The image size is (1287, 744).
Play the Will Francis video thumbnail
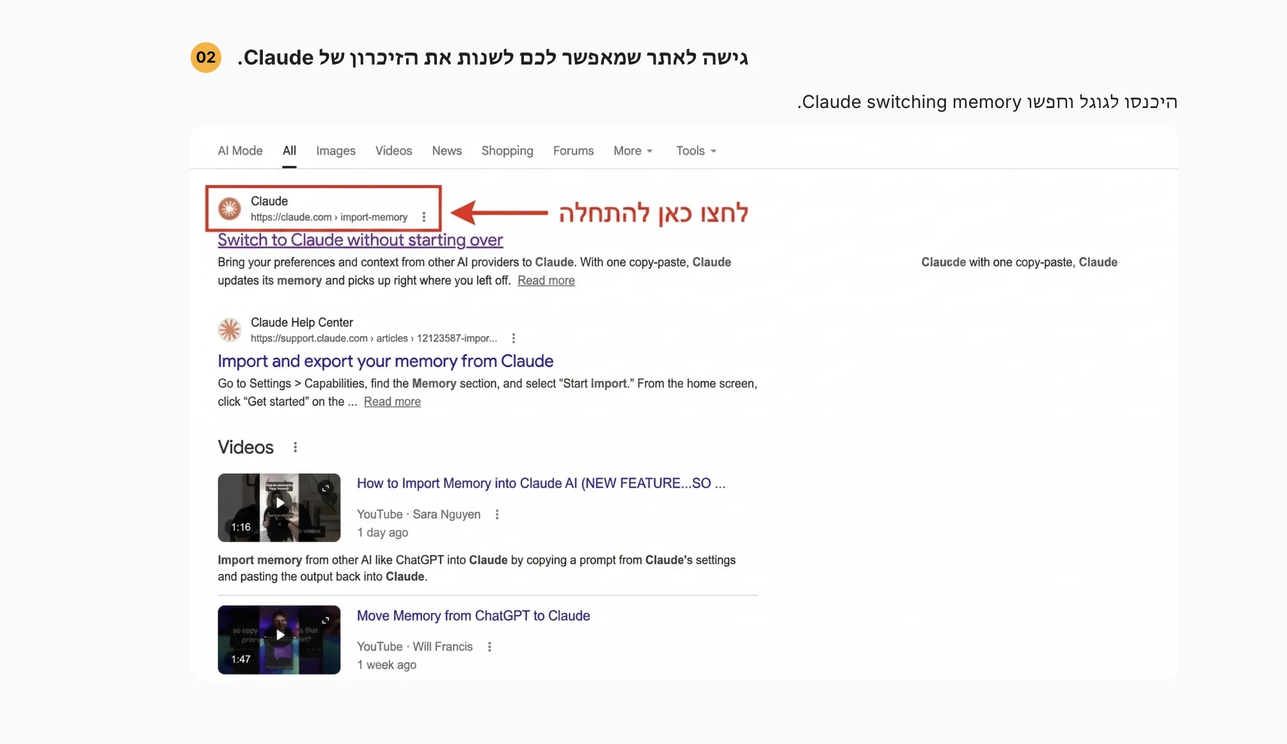[279, 640]
